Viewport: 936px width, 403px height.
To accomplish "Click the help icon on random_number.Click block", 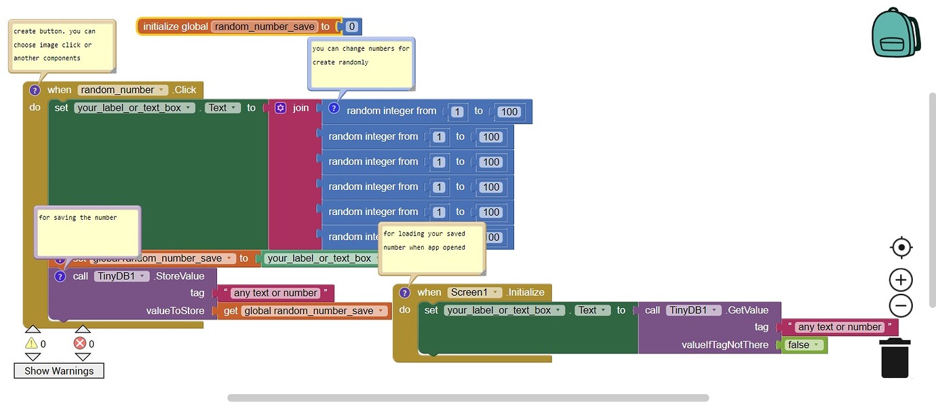I will (x=35, y=89).
